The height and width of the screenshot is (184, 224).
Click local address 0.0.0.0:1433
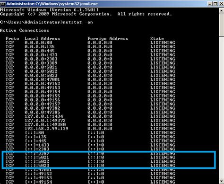41,55
